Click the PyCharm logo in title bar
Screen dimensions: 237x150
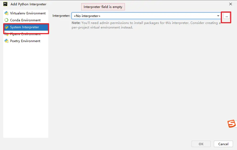pyautogui.click(x=5, y=4)
